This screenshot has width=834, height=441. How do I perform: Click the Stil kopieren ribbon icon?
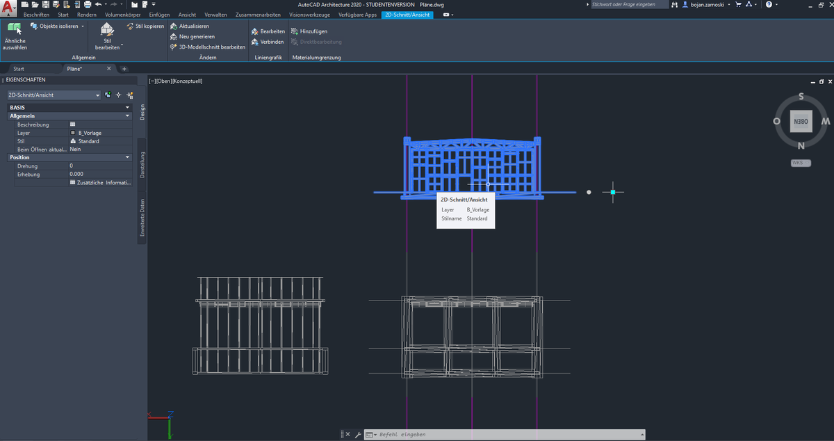(131, 26)
